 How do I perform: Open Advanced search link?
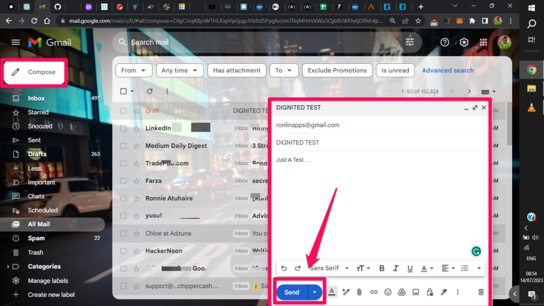pyautogui.click(x=448, y=71)
